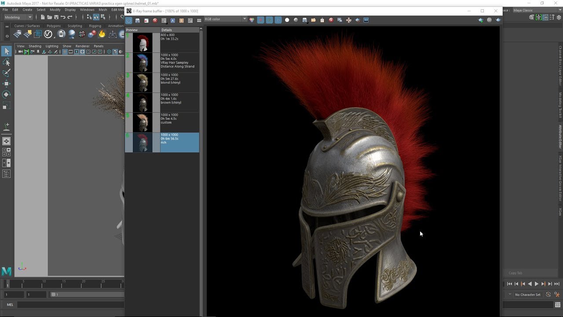The width and height of the screenshot is (563, 317).
Task: Toggle VFB history A compare button
Action: click(172, 20)
